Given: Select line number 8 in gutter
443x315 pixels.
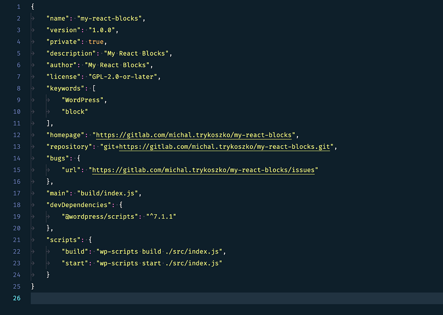Looking at the screenshot, I should point(19,88).
